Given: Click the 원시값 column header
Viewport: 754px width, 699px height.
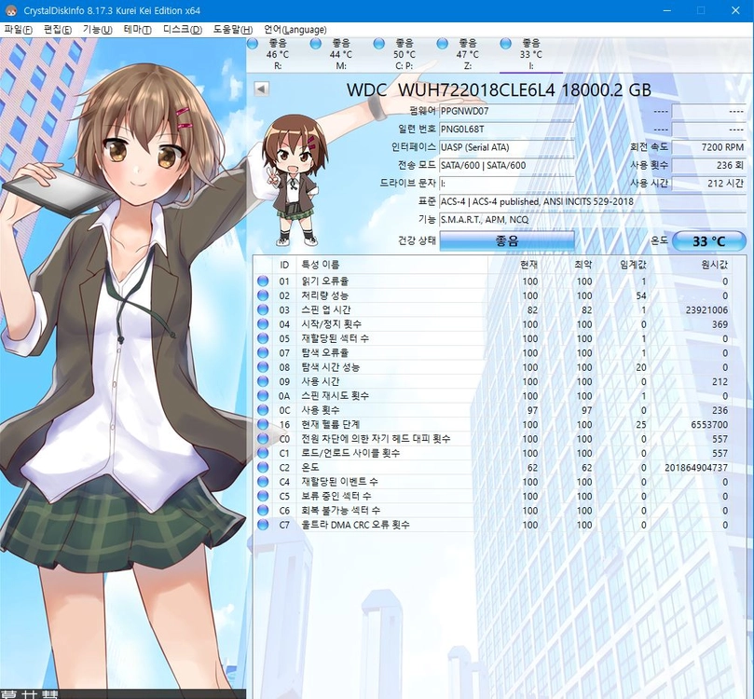Looking at the screenshot, I should click(x=715, y=265).
